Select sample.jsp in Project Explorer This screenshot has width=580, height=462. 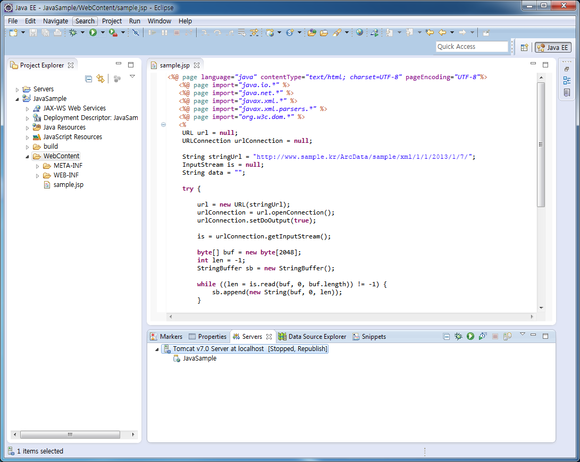coord(68,185)
